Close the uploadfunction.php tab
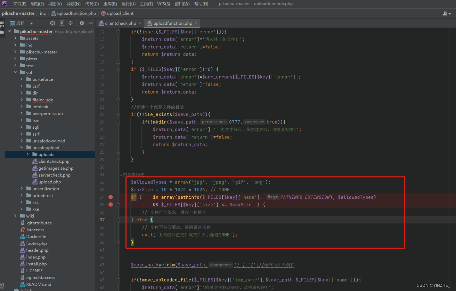456x291 pixels. 196,23
